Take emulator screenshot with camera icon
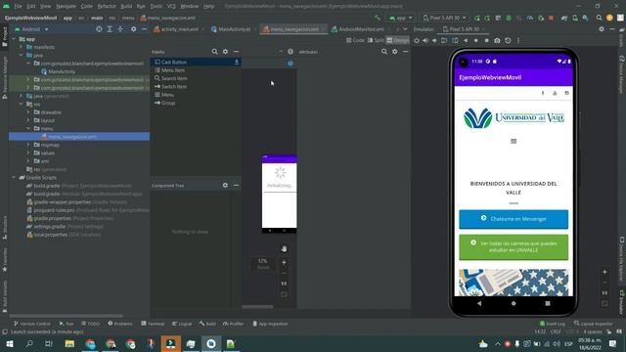 tap(497, 40)
